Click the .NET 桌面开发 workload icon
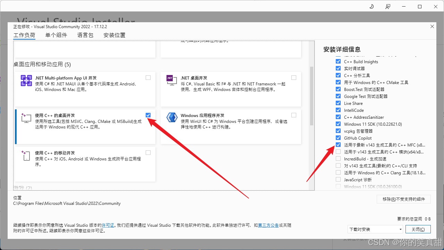 click(172, 80)
